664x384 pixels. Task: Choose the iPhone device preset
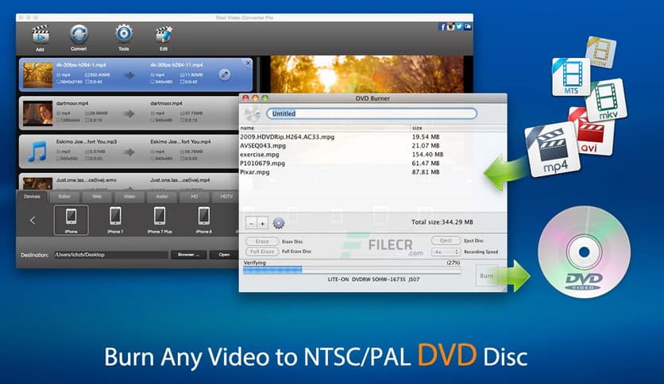click(x=71, y=220)
